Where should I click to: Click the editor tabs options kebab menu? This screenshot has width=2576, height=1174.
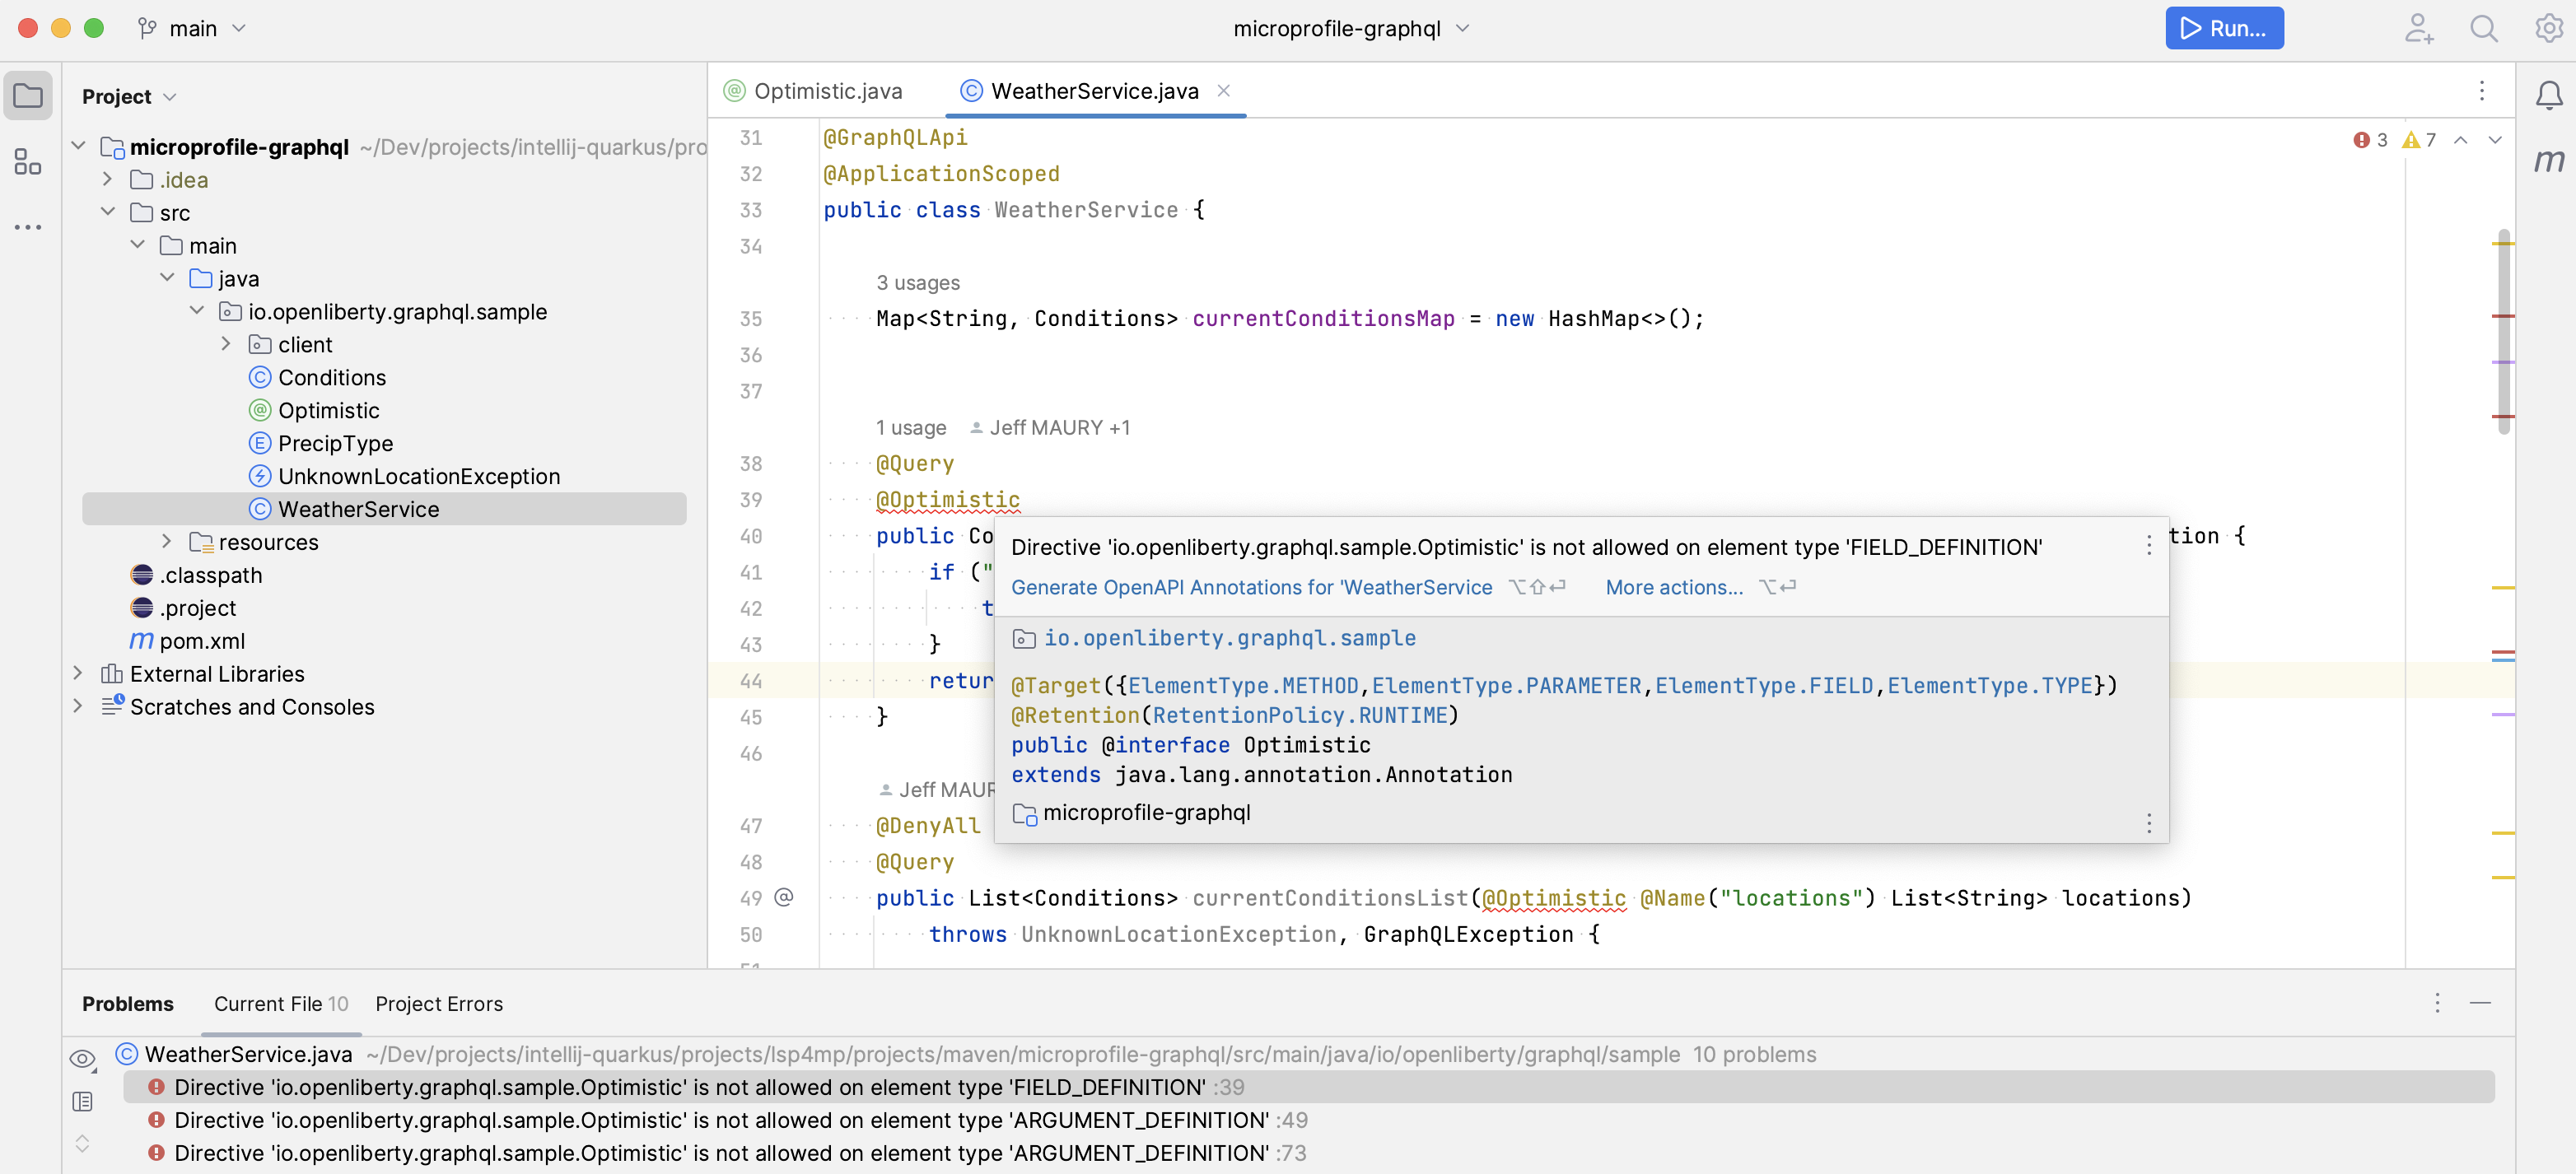pyautogui.click(x=2481, y=91)
